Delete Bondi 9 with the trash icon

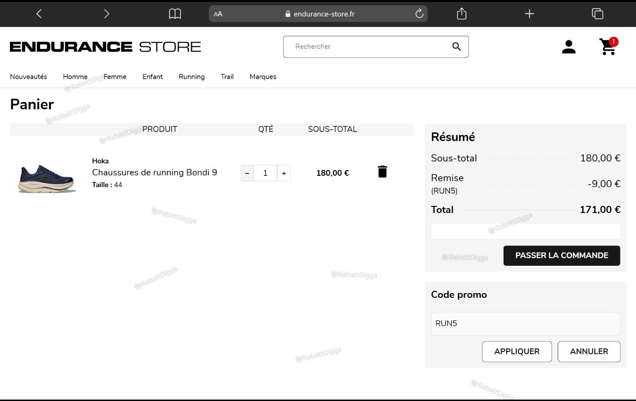point(382,172)
